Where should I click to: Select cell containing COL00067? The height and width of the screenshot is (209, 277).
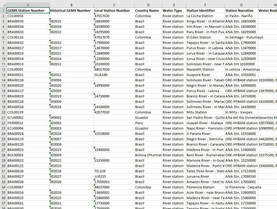pyautogui.click(x=28, y=187)
